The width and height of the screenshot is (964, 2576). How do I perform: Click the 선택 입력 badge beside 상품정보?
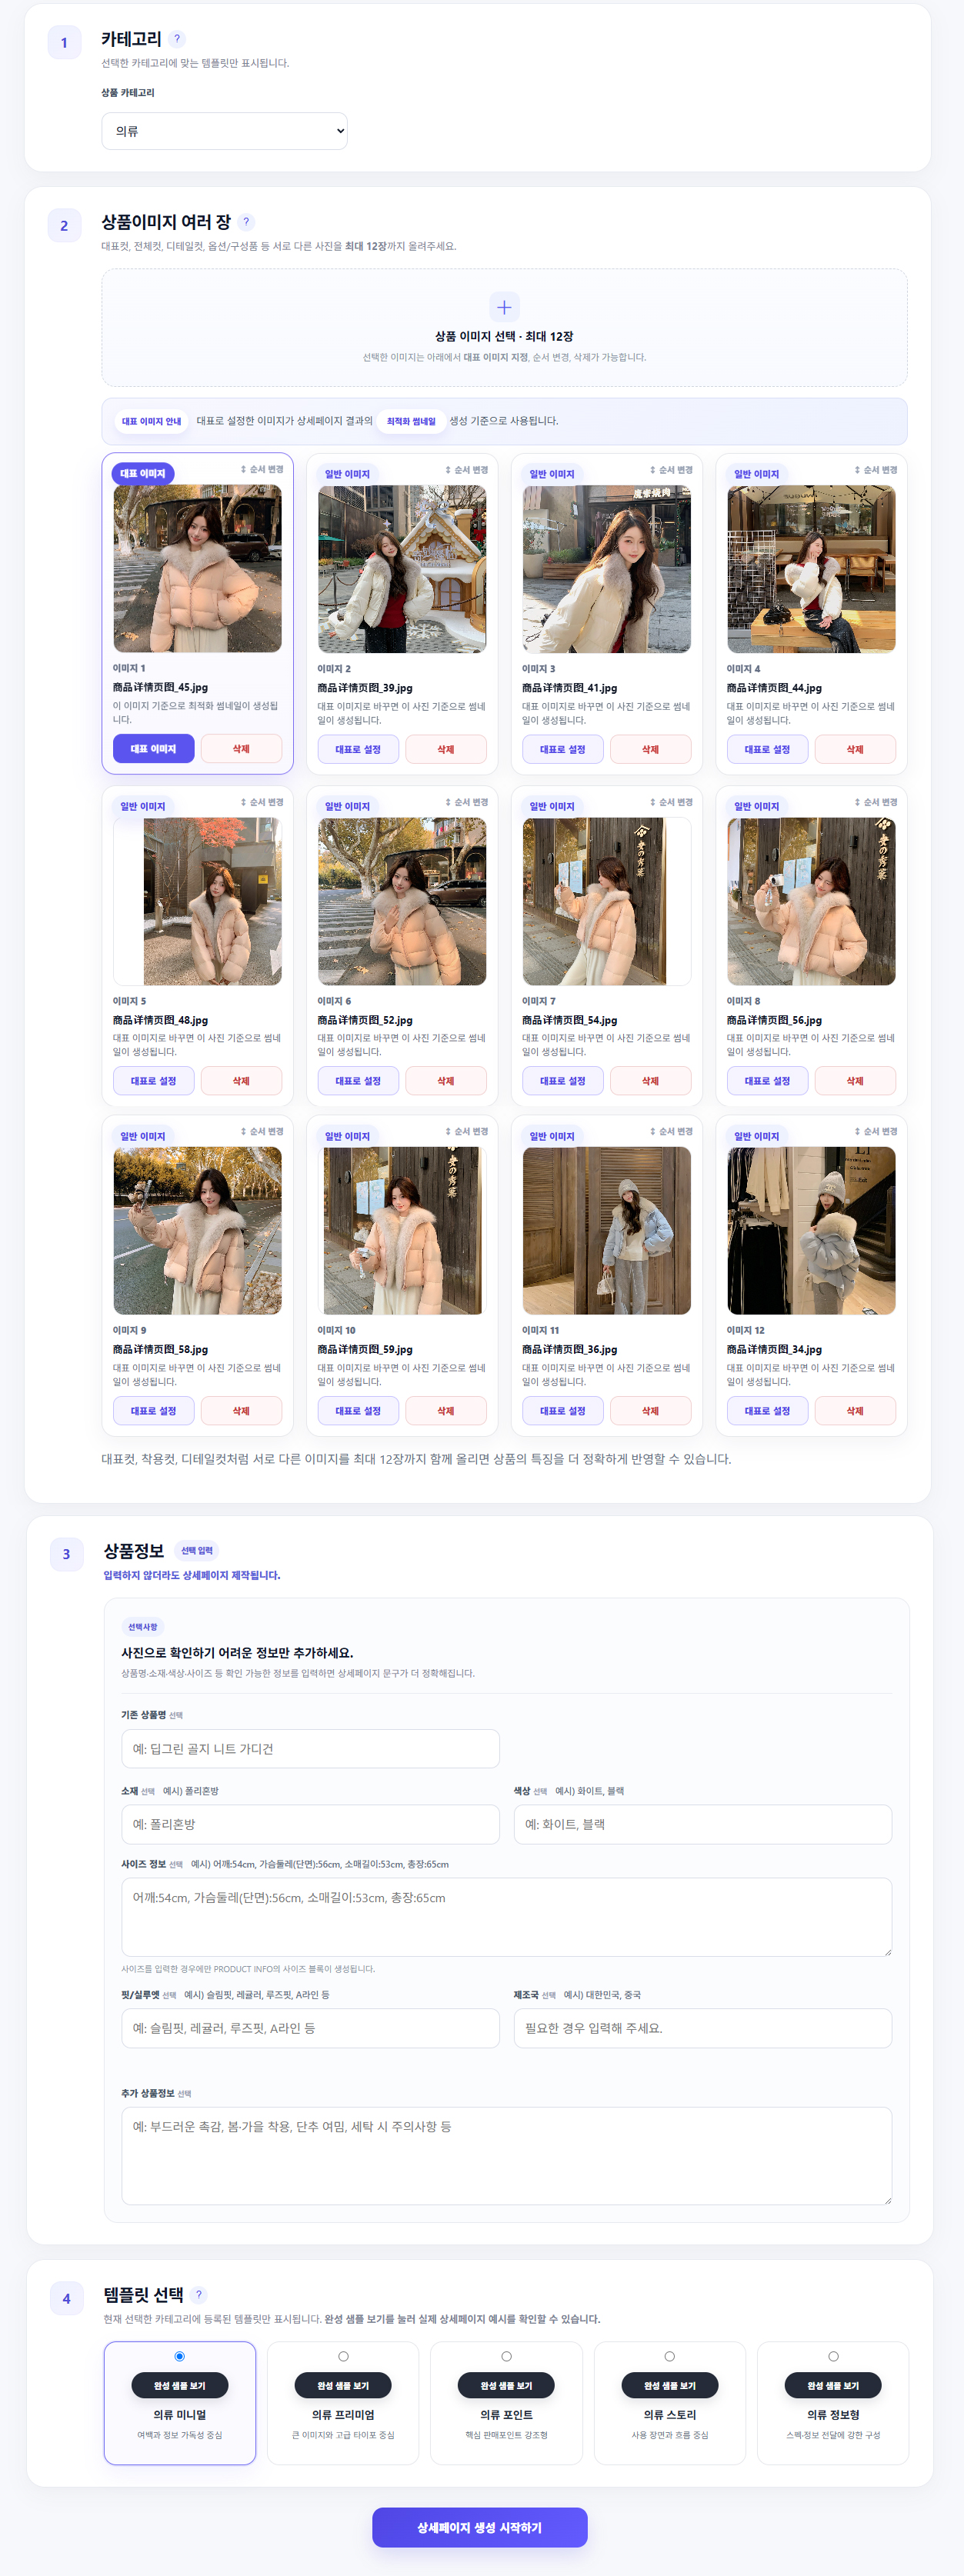[197, 1550]
